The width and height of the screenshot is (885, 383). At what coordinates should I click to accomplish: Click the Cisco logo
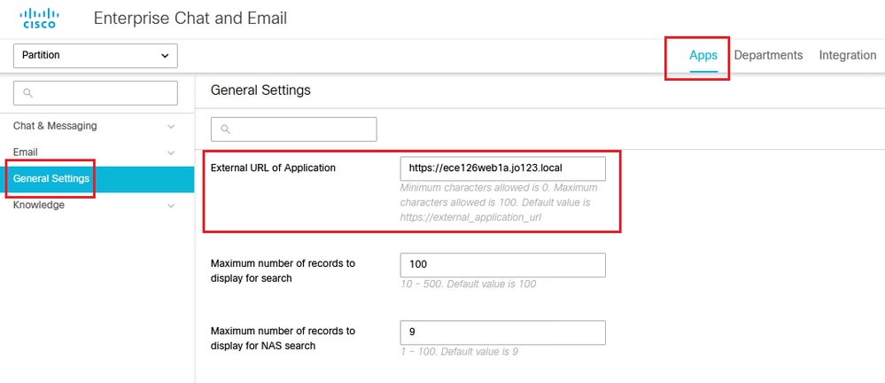point(40,19)
